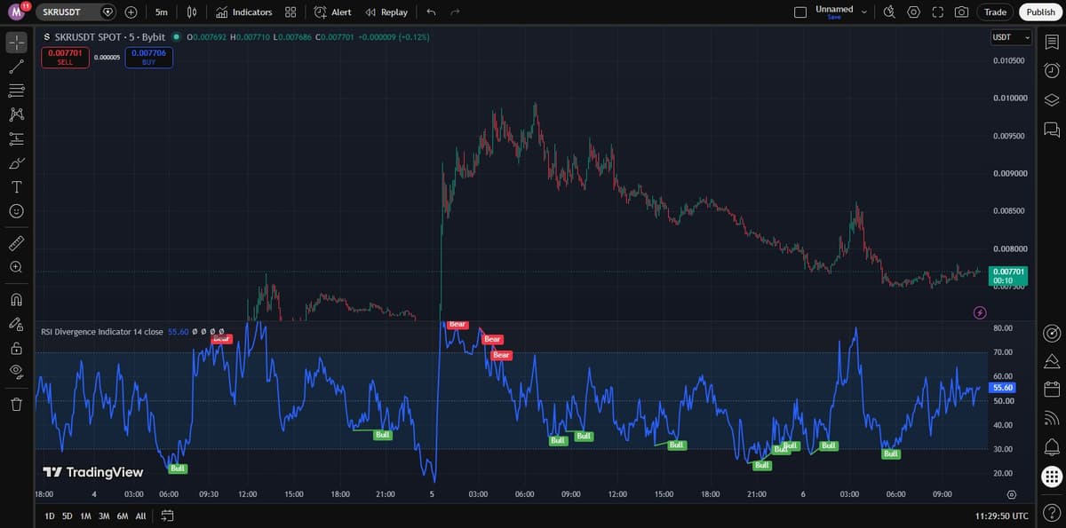Select the 5D date range
The width and height of the screenshot is (1066, 528).
(68, 516)
